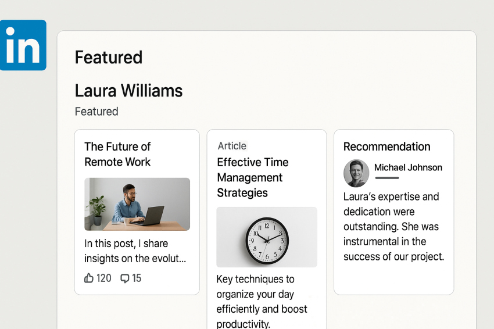Click the gray line under Michael Johnson

387,178
